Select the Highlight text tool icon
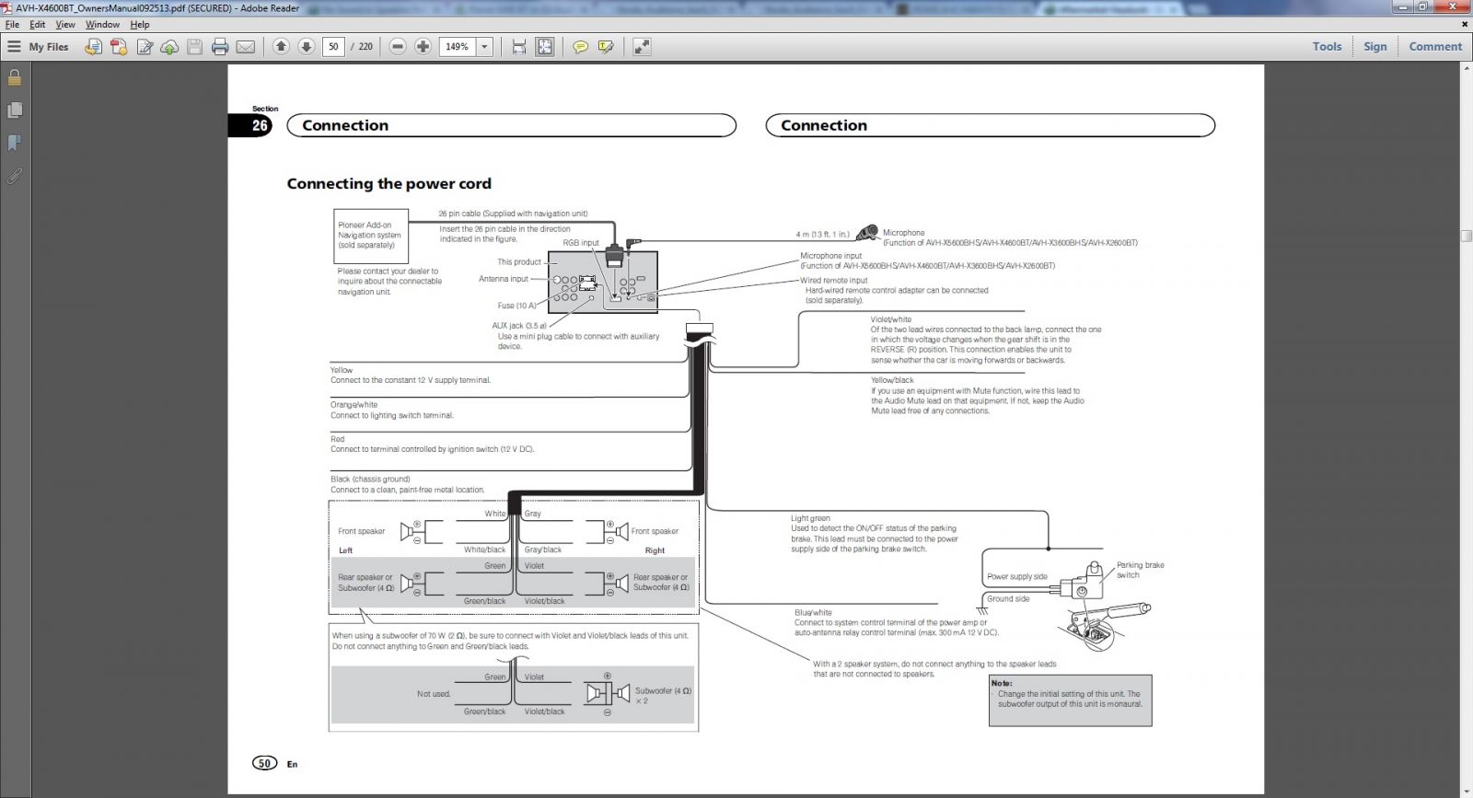Screen dimensions: 1473x798 [x=606, y=47]
